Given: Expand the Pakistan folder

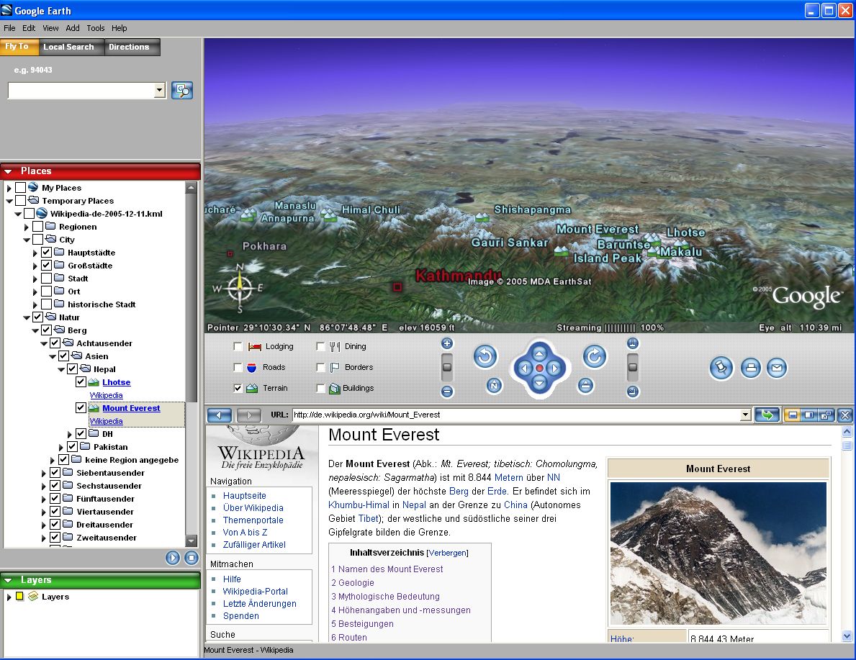Looking at the screenshot, I should click(60, 448).
